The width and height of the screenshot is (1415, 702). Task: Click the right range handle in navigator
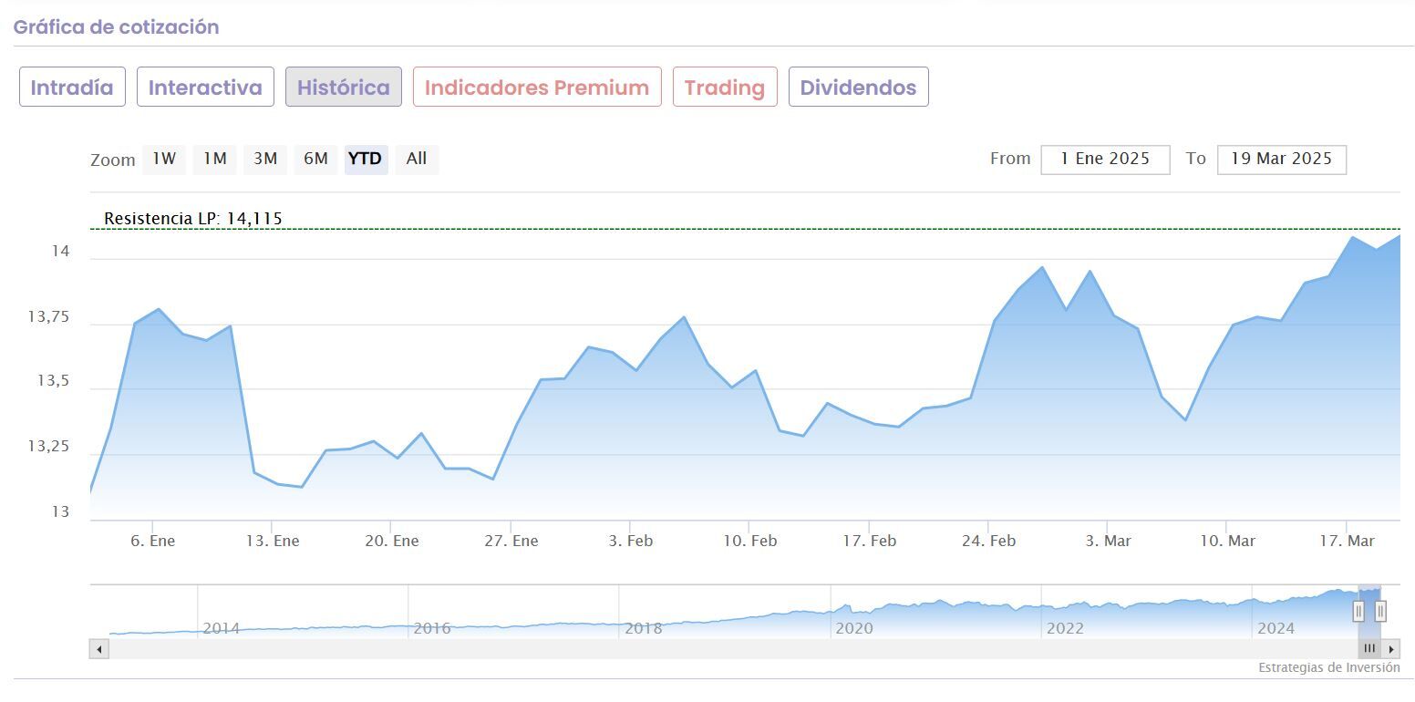(1380, 611)
